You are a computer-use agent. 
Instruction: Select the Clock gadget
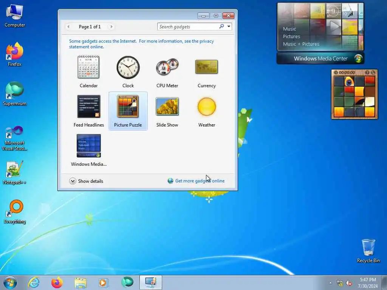[128, 71]
